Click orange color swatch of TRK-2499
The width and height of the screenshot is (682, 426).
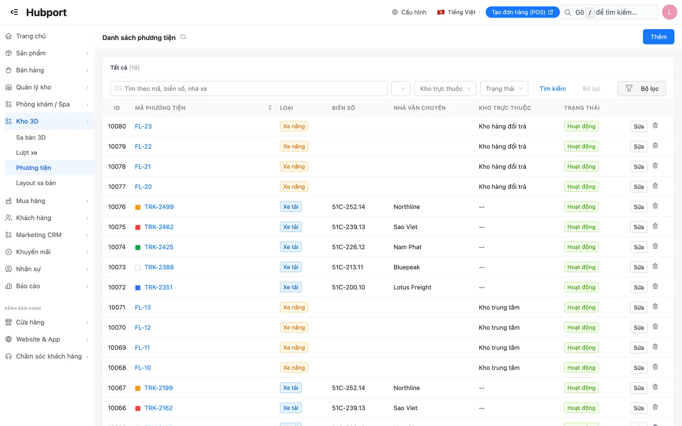coord(138,207)
